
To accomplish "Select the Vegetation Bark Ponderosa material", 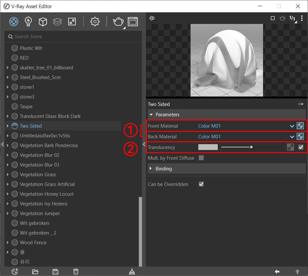I will coord(49,145).
